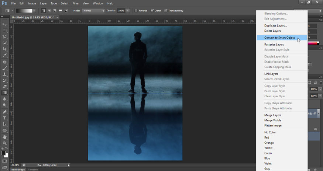Switch to the Timeline tab
This screenshot has width=323, height=171.
pyautogui.click(x=33, y=170)
